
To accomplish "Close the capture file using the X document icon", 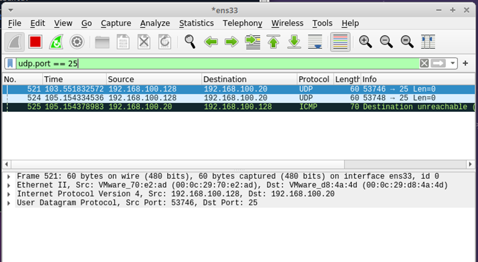I will [144, 42].
